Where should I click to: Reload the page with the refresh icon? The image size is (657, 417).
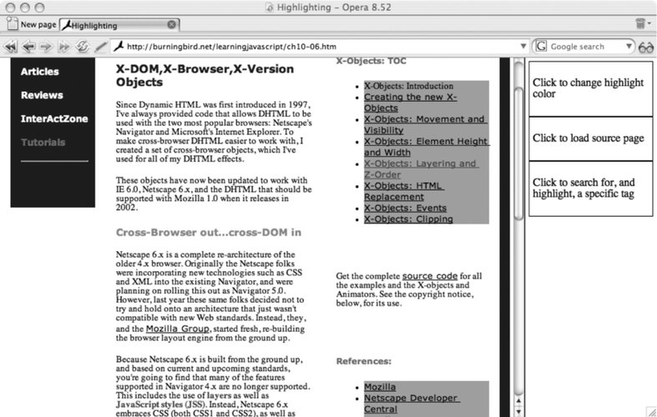[x=82, y=47]
